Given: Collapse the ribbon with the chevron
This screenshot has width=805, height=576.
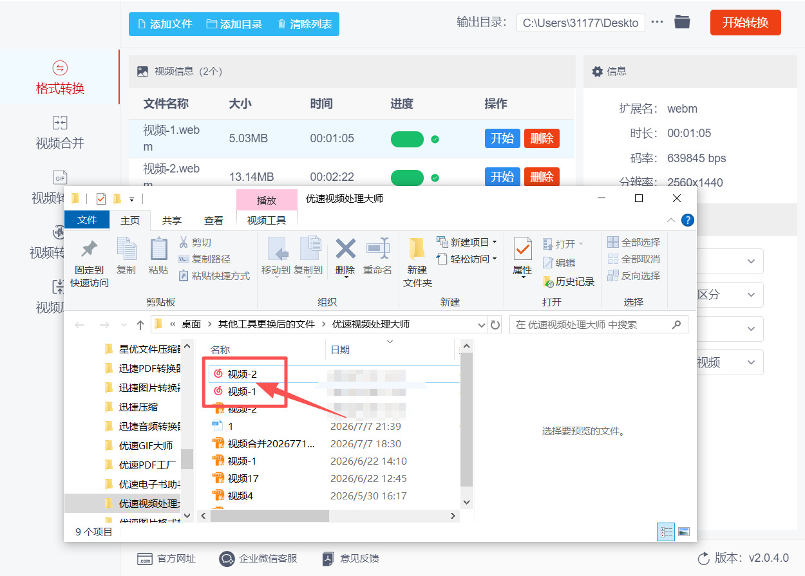Looking at the screenshot, I should tap(671, 220).
